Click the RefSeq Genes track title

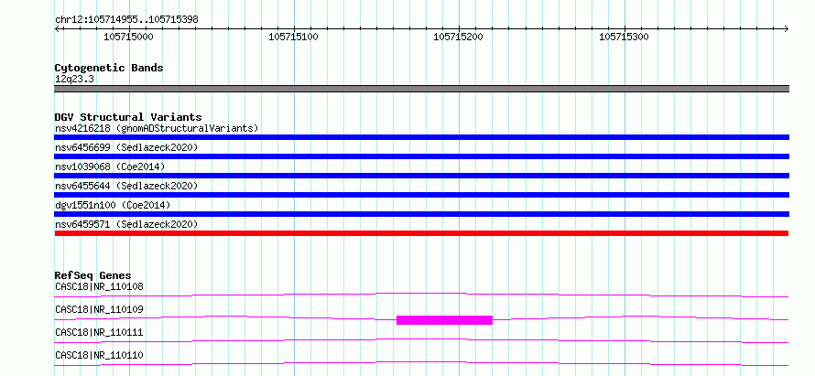[93, 275]
